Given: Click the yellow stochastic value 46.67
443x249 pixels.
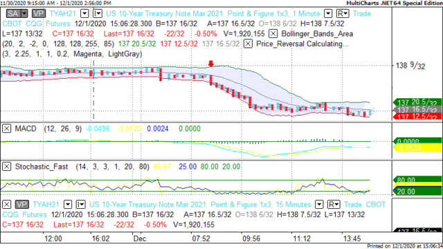Looking at the screenshot, I should tap(161, 167).
